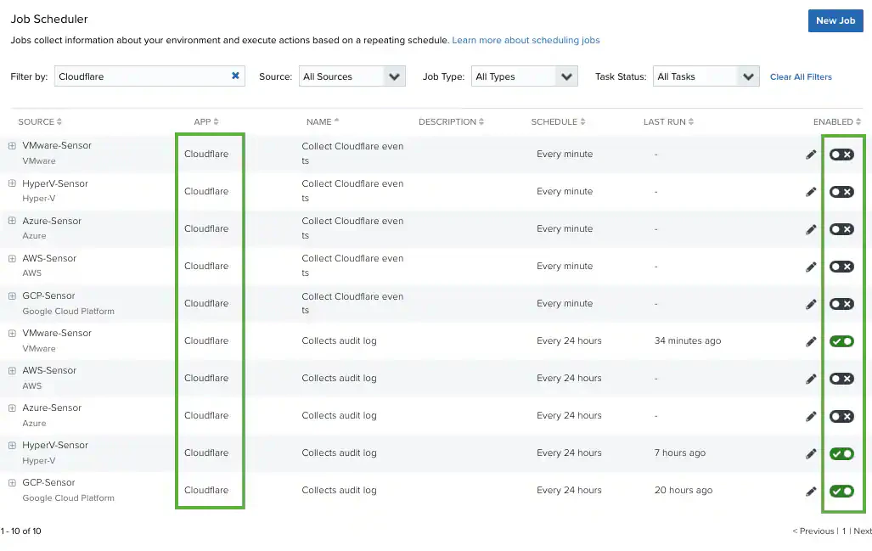872x551 pixels.
Task: Edit the GCP-Sensor Collects audit log job
Action: 811,491
